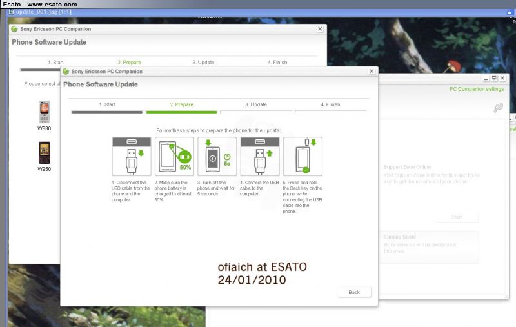Click the green Prepare progress bar

(181, 112)
